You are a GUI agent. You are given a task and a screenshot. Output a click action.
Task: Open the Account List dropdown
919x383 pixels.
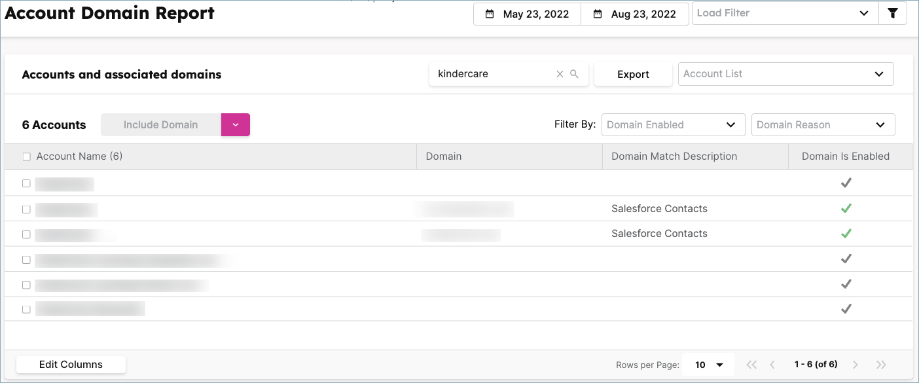tap(785, 74)
